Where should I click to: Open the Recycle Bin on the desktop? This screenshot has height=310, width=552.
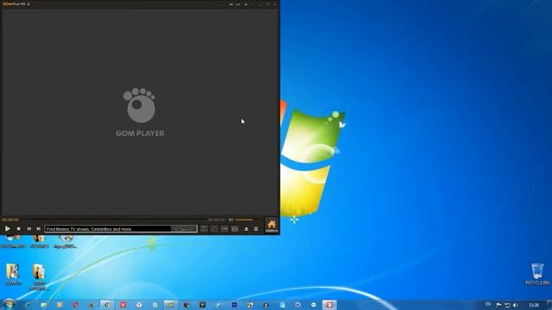(x=537, y=274)
